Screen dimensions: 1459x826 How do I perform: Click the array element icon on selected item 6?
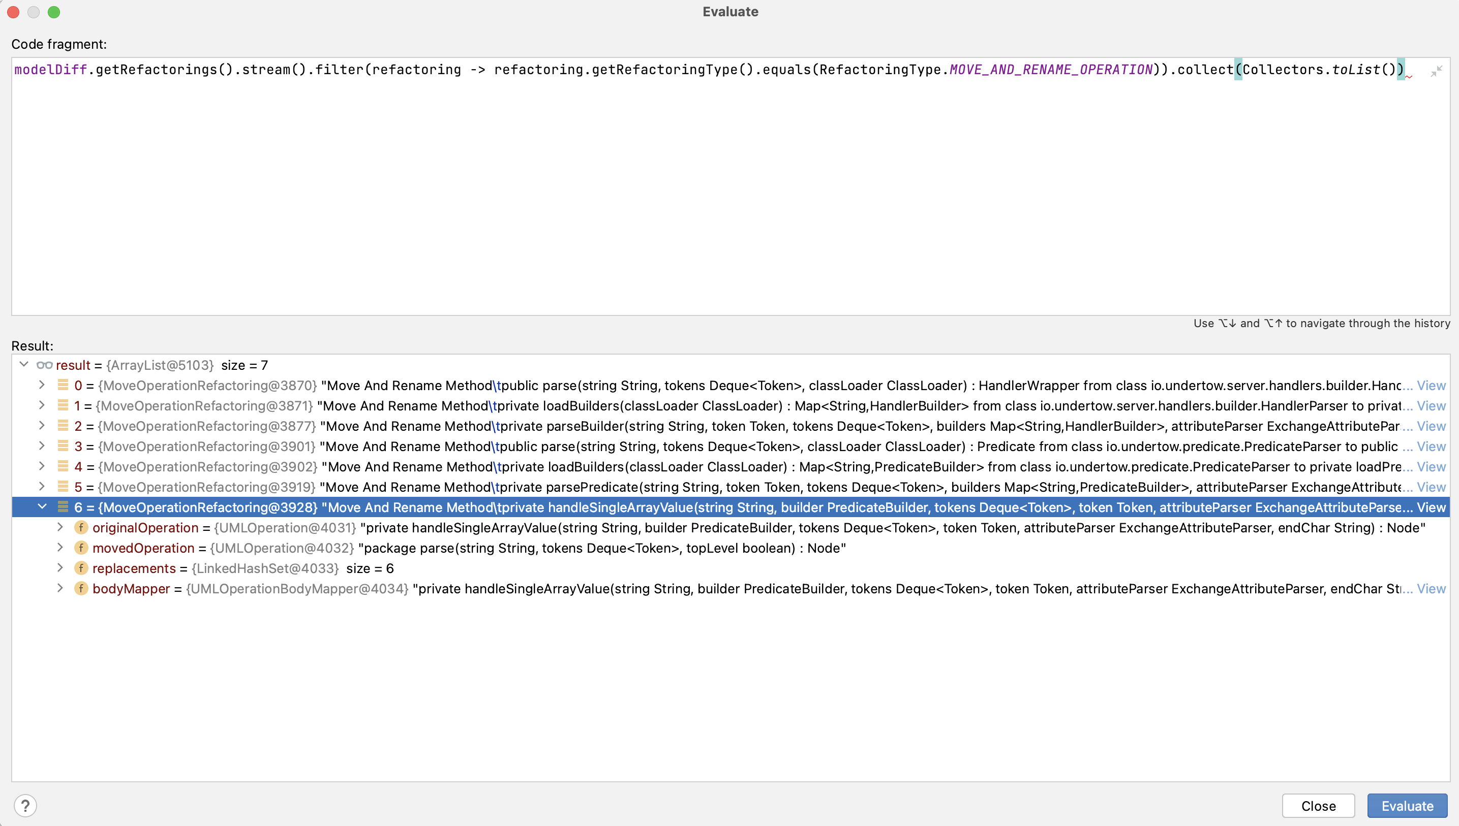tap(63, 506)
